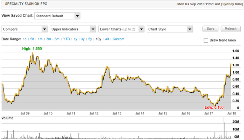Click the 20M volume axis value
The width and height of the screenshot is (244, 140).
(236, 122)
